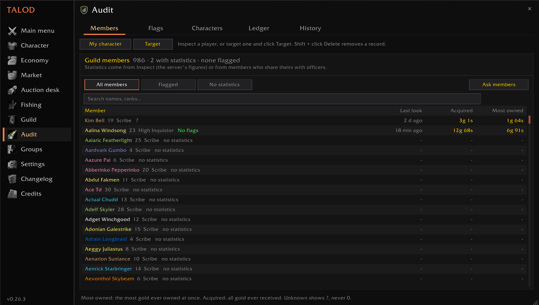Screen dimensions: 539x305
Task: Click the member list scrollbar thumb
Action: pos(529,119)
